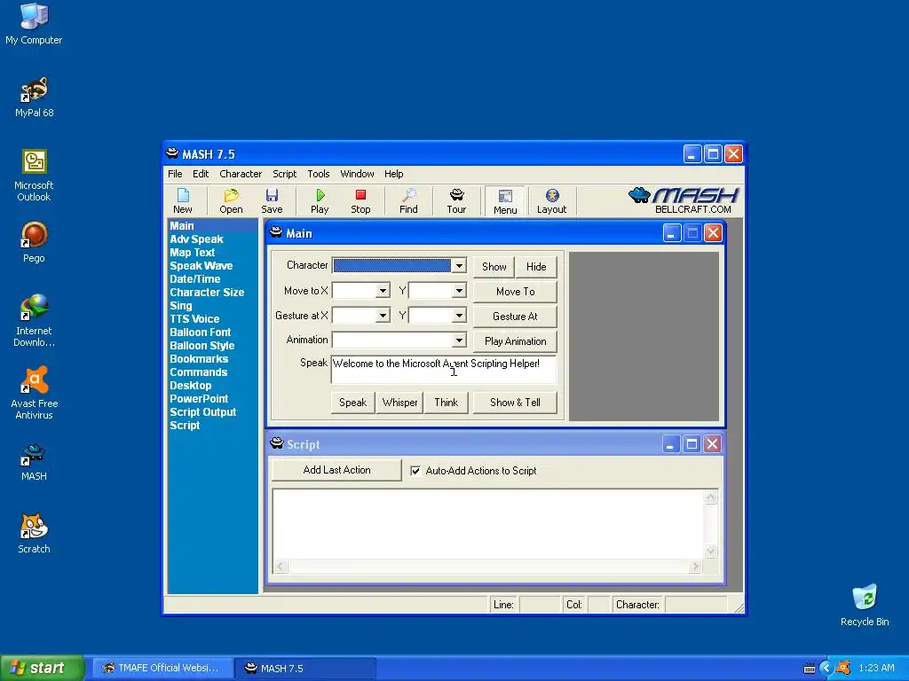Click the Hide character button
The height and width of the screenshot is (681, 909).
[x=536, y=266]
